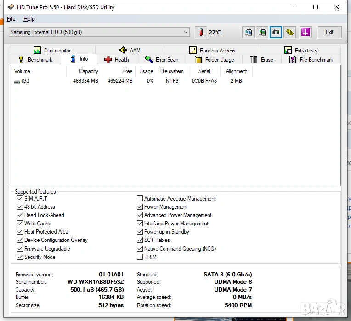Open the Samsung External HDD drive dropdown

(x=99, y=32)
